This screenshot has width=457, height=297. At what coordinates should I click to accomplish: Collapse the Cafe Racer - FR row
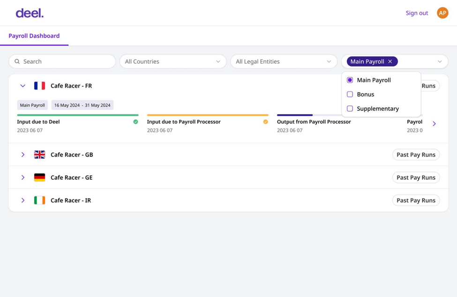23,86
